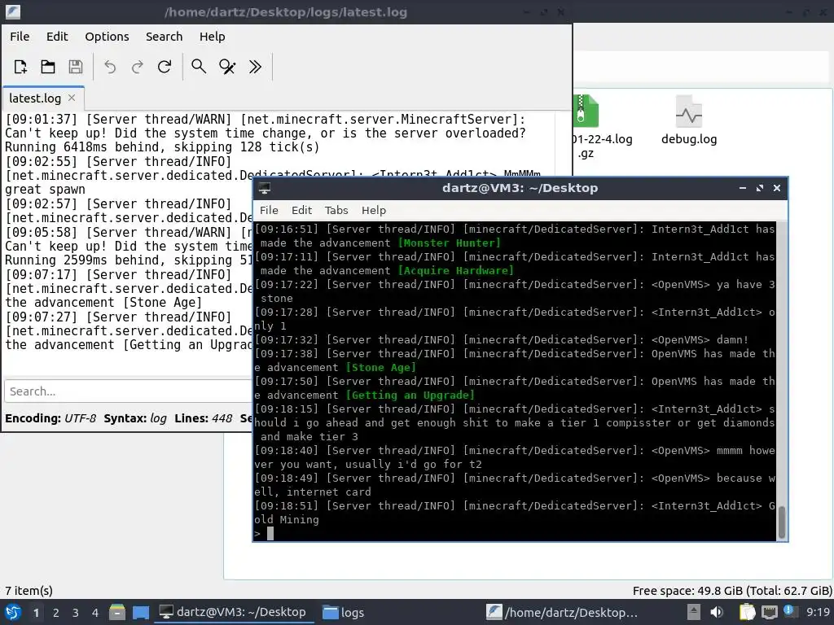Select the latest.log tab
Screen dimensions: 834x625
35,98
